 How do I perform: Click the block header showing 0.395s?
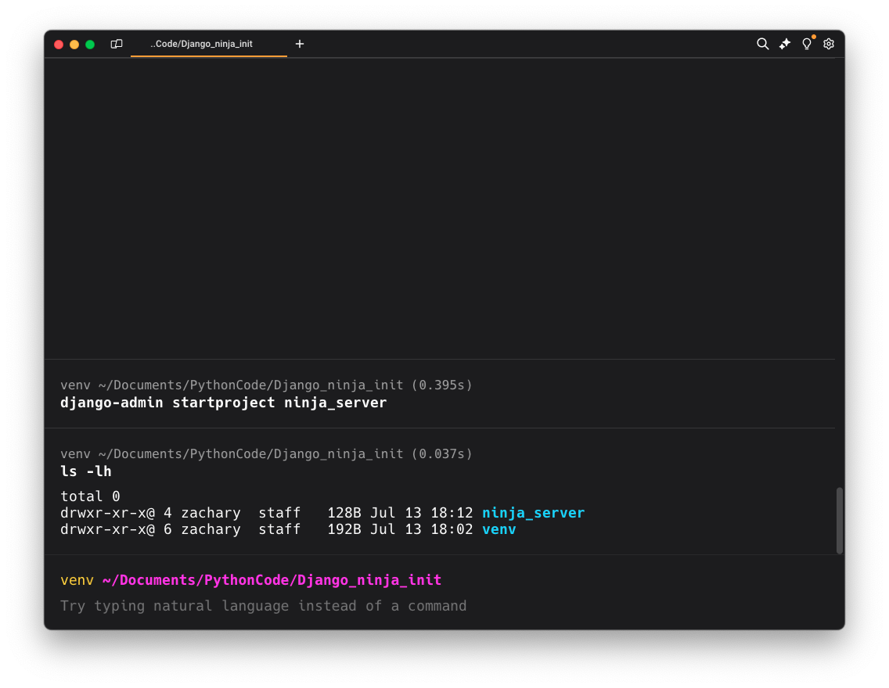click(266, 385)
